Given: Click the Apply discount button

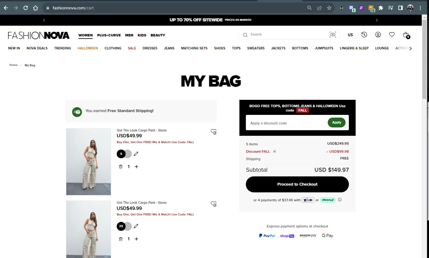Looking at the screenshot, I should point(337,122).
